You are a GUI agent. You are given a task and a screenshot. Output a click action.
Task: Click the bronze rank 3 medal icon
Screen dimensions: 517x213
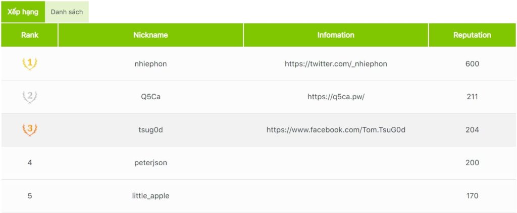pos(30,129)
